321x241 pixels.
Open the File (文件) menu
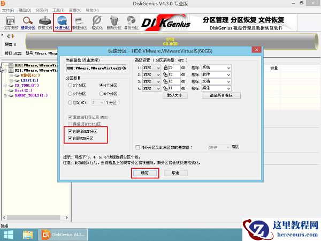(8, 10)
